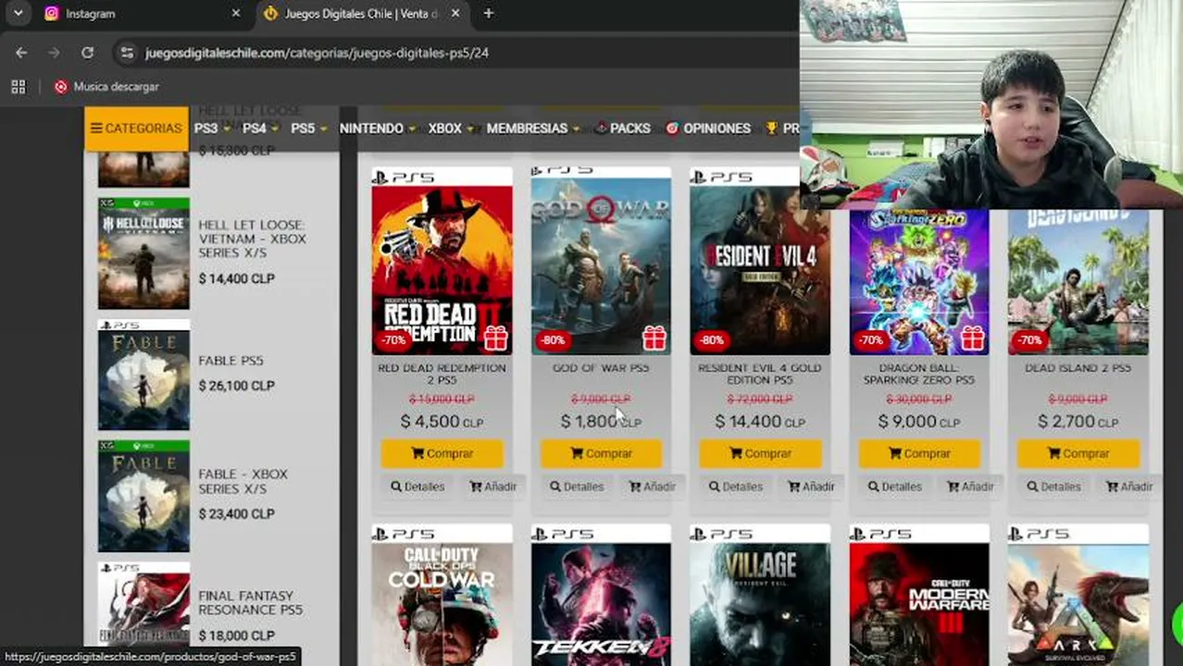Click gift icon on God of War cover
This screenshot has height=666, width=1183.
tap(654, 339)
